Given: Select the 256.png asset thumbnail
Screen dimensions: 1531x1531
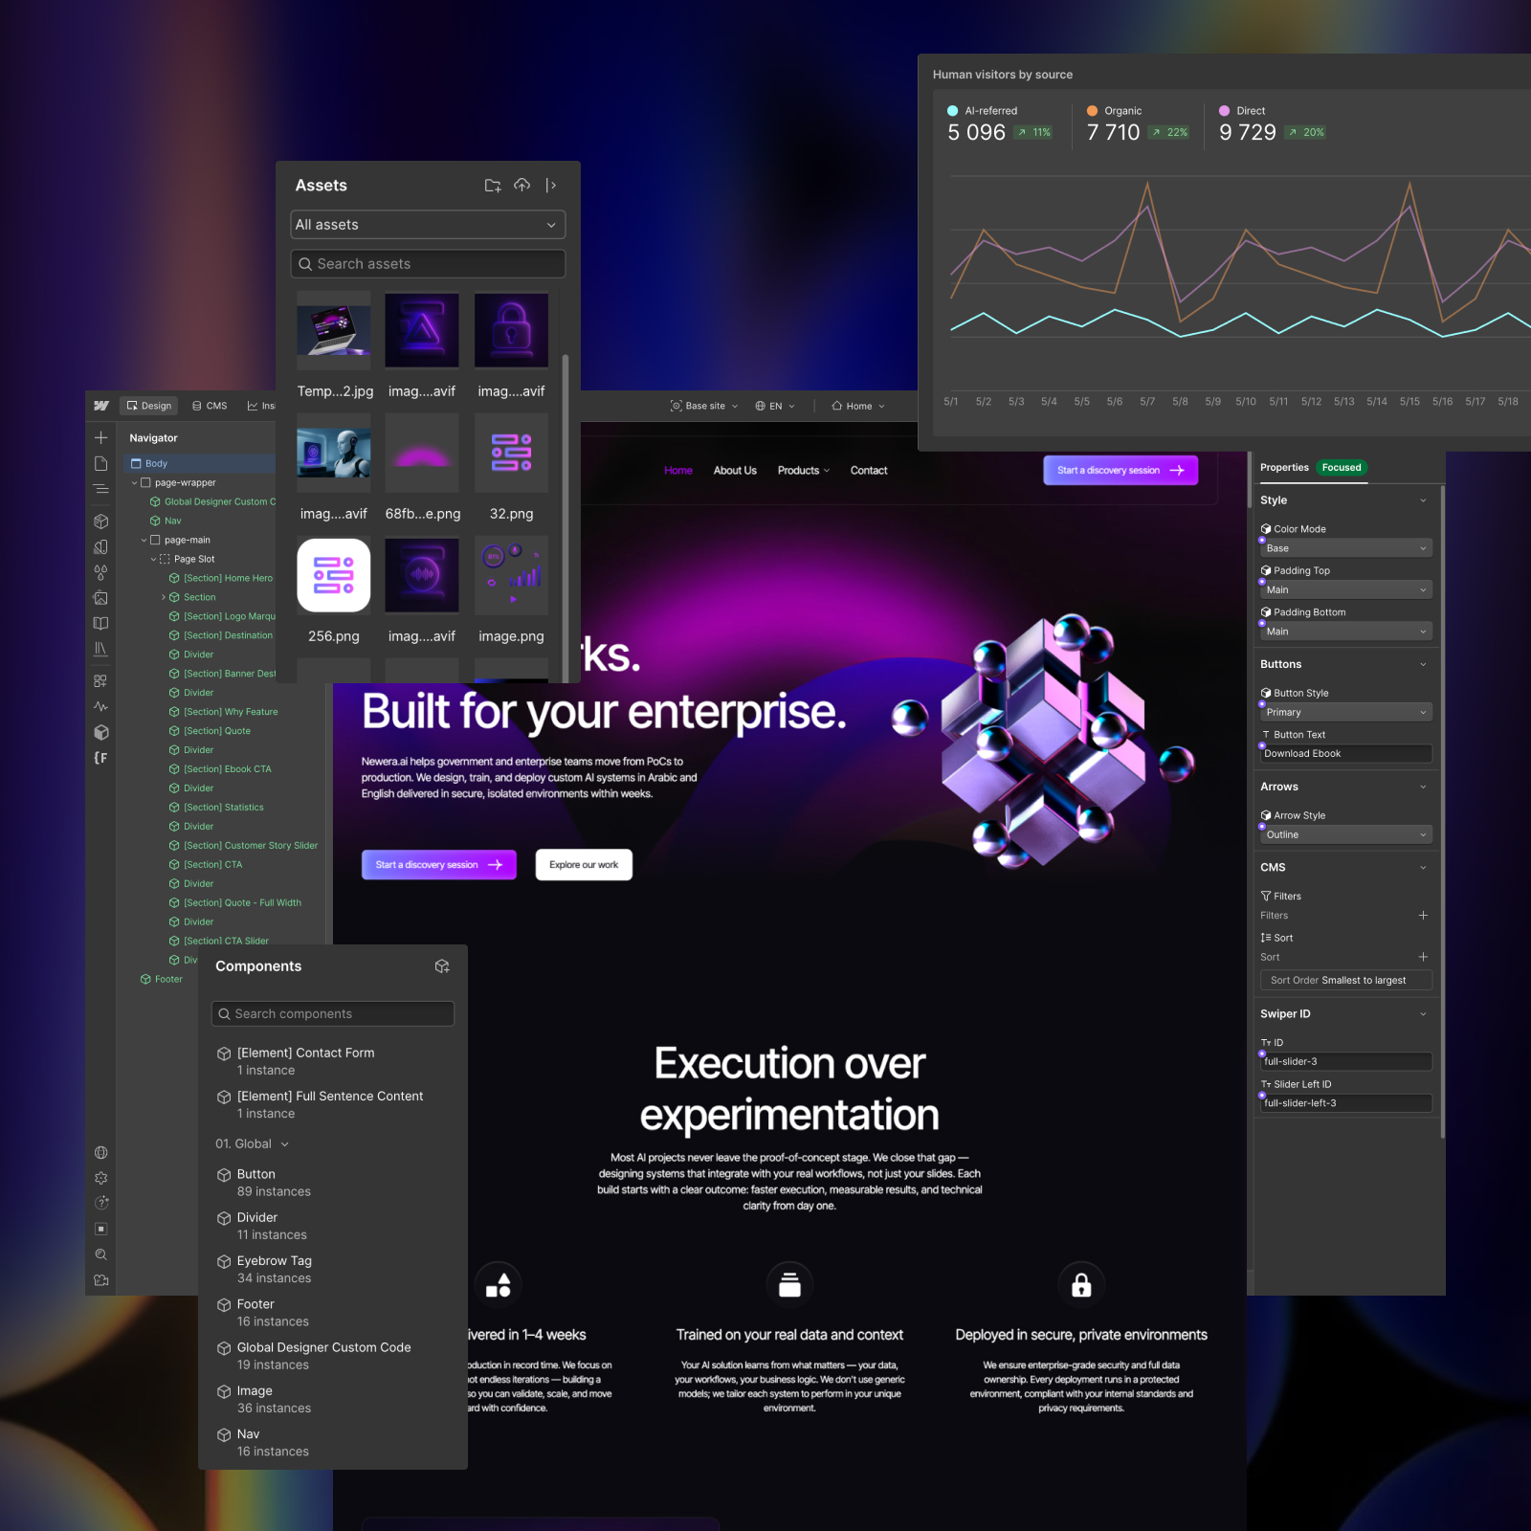Looking at the screenshot, I should [334, 575].
